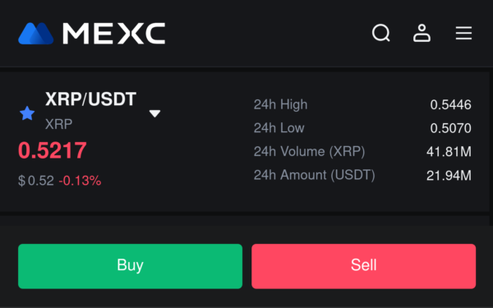Click the current price 0.5217
This screenshot has width=493, height=308.
click(x=53, y=150)
